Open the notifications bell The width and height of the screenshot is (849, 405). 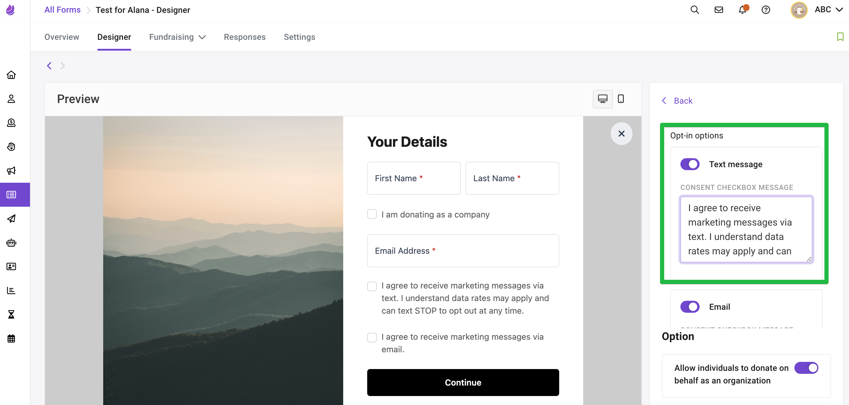coord(742,10)
